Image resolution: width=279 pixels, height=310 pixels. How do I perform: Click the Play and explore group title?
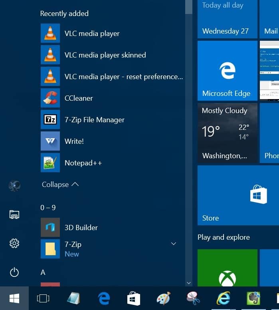click(224, 237)
